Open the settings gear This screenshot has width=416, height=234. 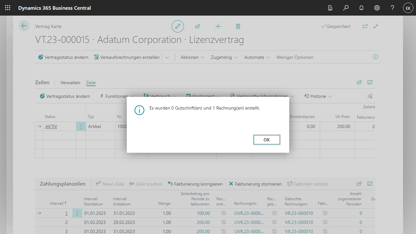377,8
